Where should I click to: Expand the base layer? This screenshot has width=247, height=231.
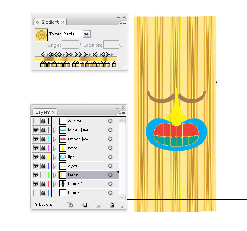[x=55, y=175]
